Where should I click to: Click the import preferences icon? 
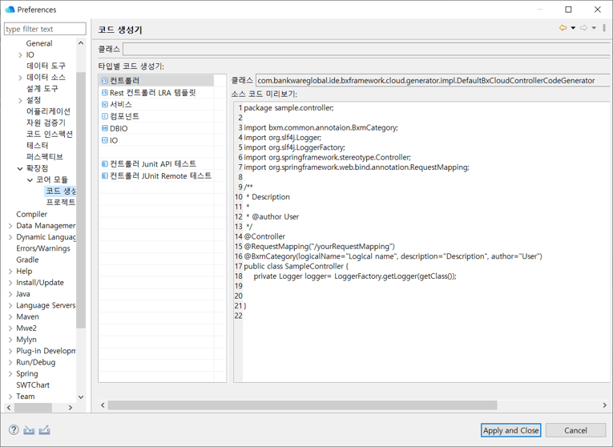pos(29,430)
